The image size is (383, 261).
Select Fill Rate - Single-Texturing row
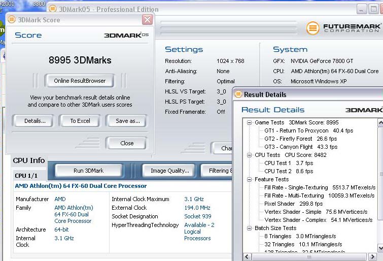(x=320, y=187)
